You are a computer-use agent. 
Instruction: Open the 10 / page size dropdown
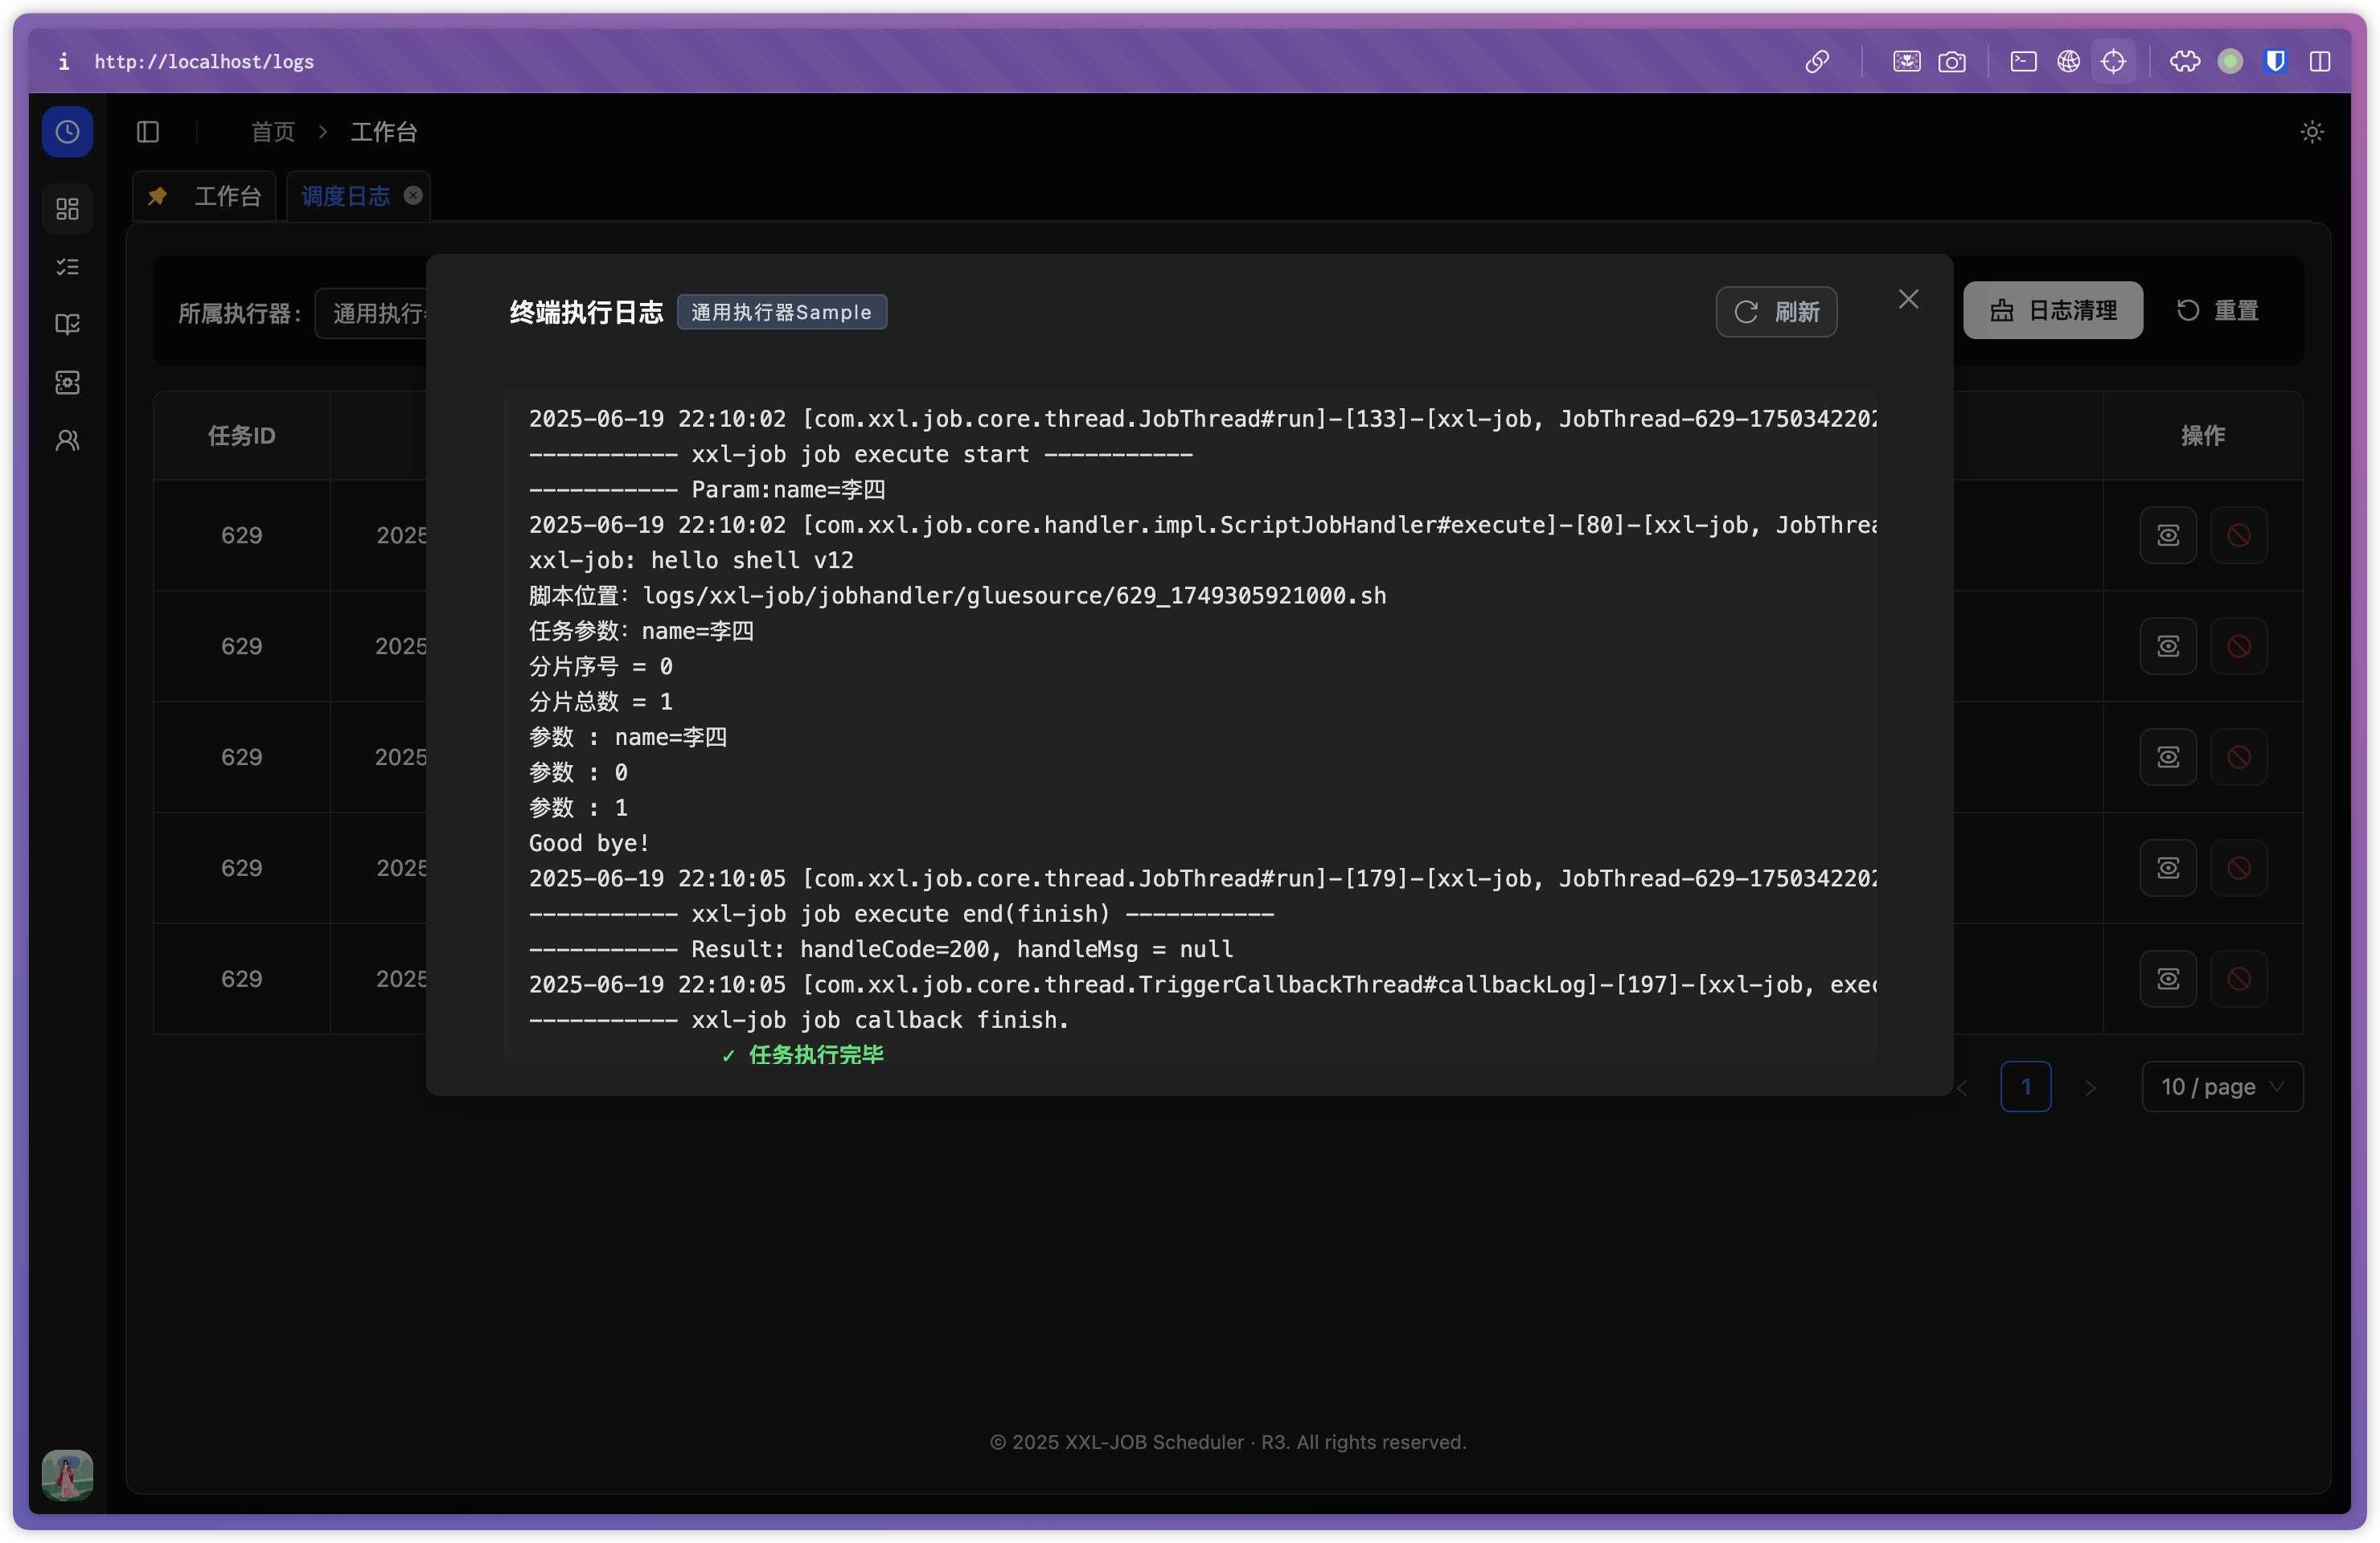2222,1087
